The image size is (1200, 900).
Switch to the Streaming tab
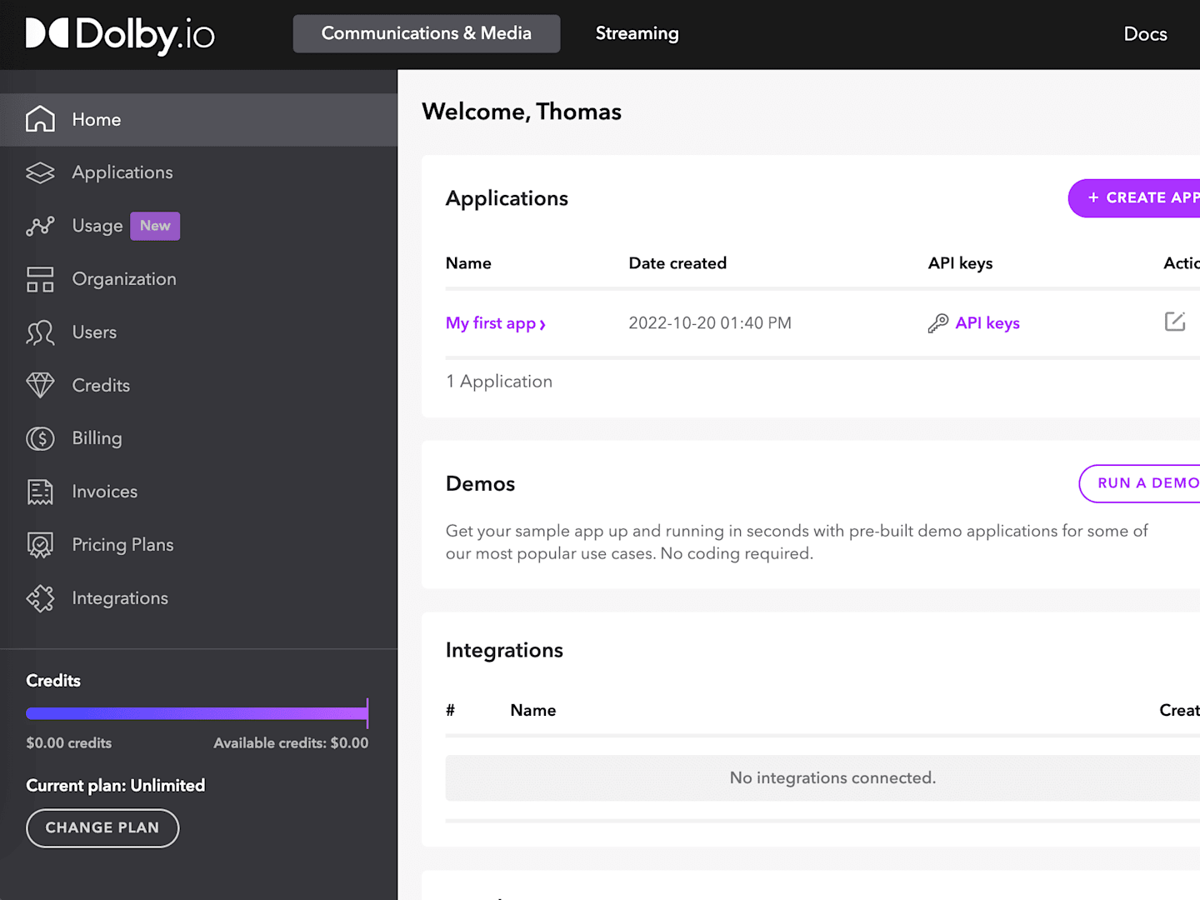(637, 33)
